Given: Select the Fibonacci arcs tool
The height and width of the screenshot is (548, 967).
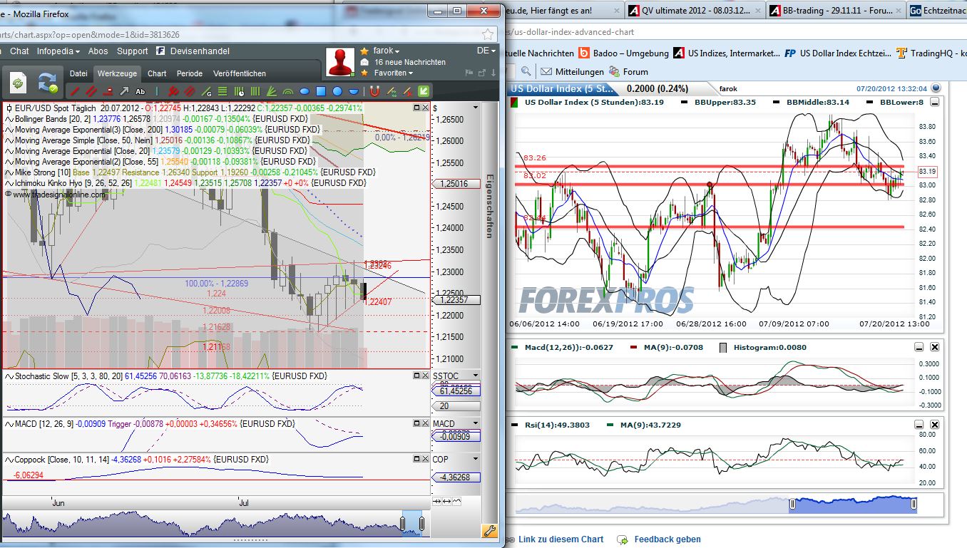Looking at the screenshot, I should pyautogui.click(x=288, y=91).
